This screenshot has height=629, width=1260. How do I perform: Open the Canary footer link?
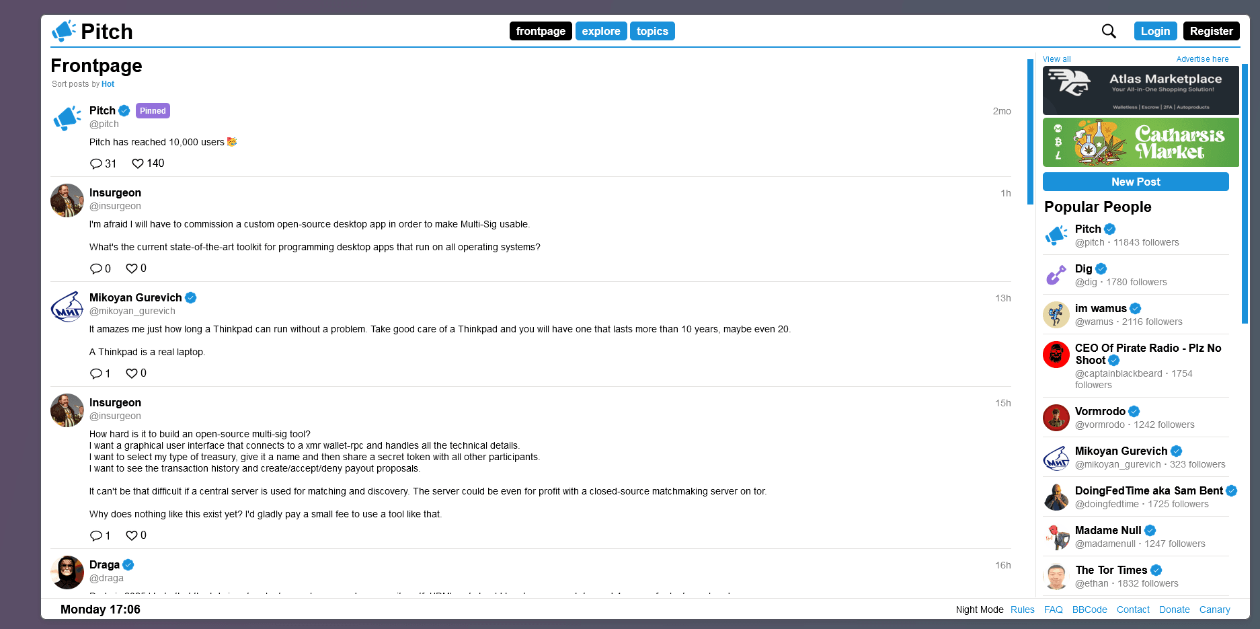[x=1214, y=609]
